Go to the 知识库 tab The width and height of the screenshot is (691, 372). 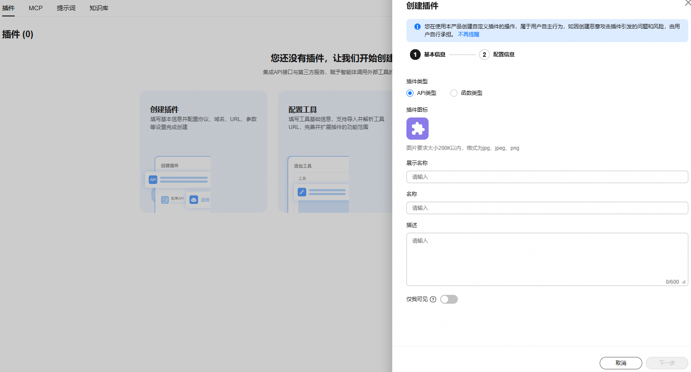[x=99, y=8]
